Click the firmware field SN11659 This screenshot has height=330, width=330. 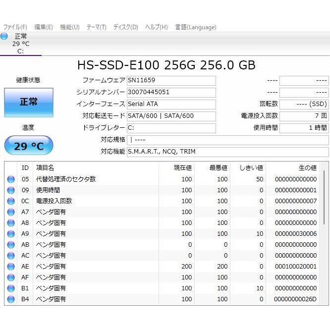click(171, 81)
